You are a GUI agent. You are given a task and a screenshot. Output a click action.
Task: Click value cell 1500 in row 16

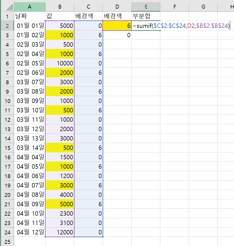click(x=60, y=157)
